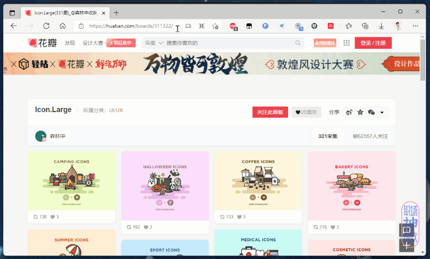Open the 敦煌风设计大赛 banner

click(x=212, y=63)
